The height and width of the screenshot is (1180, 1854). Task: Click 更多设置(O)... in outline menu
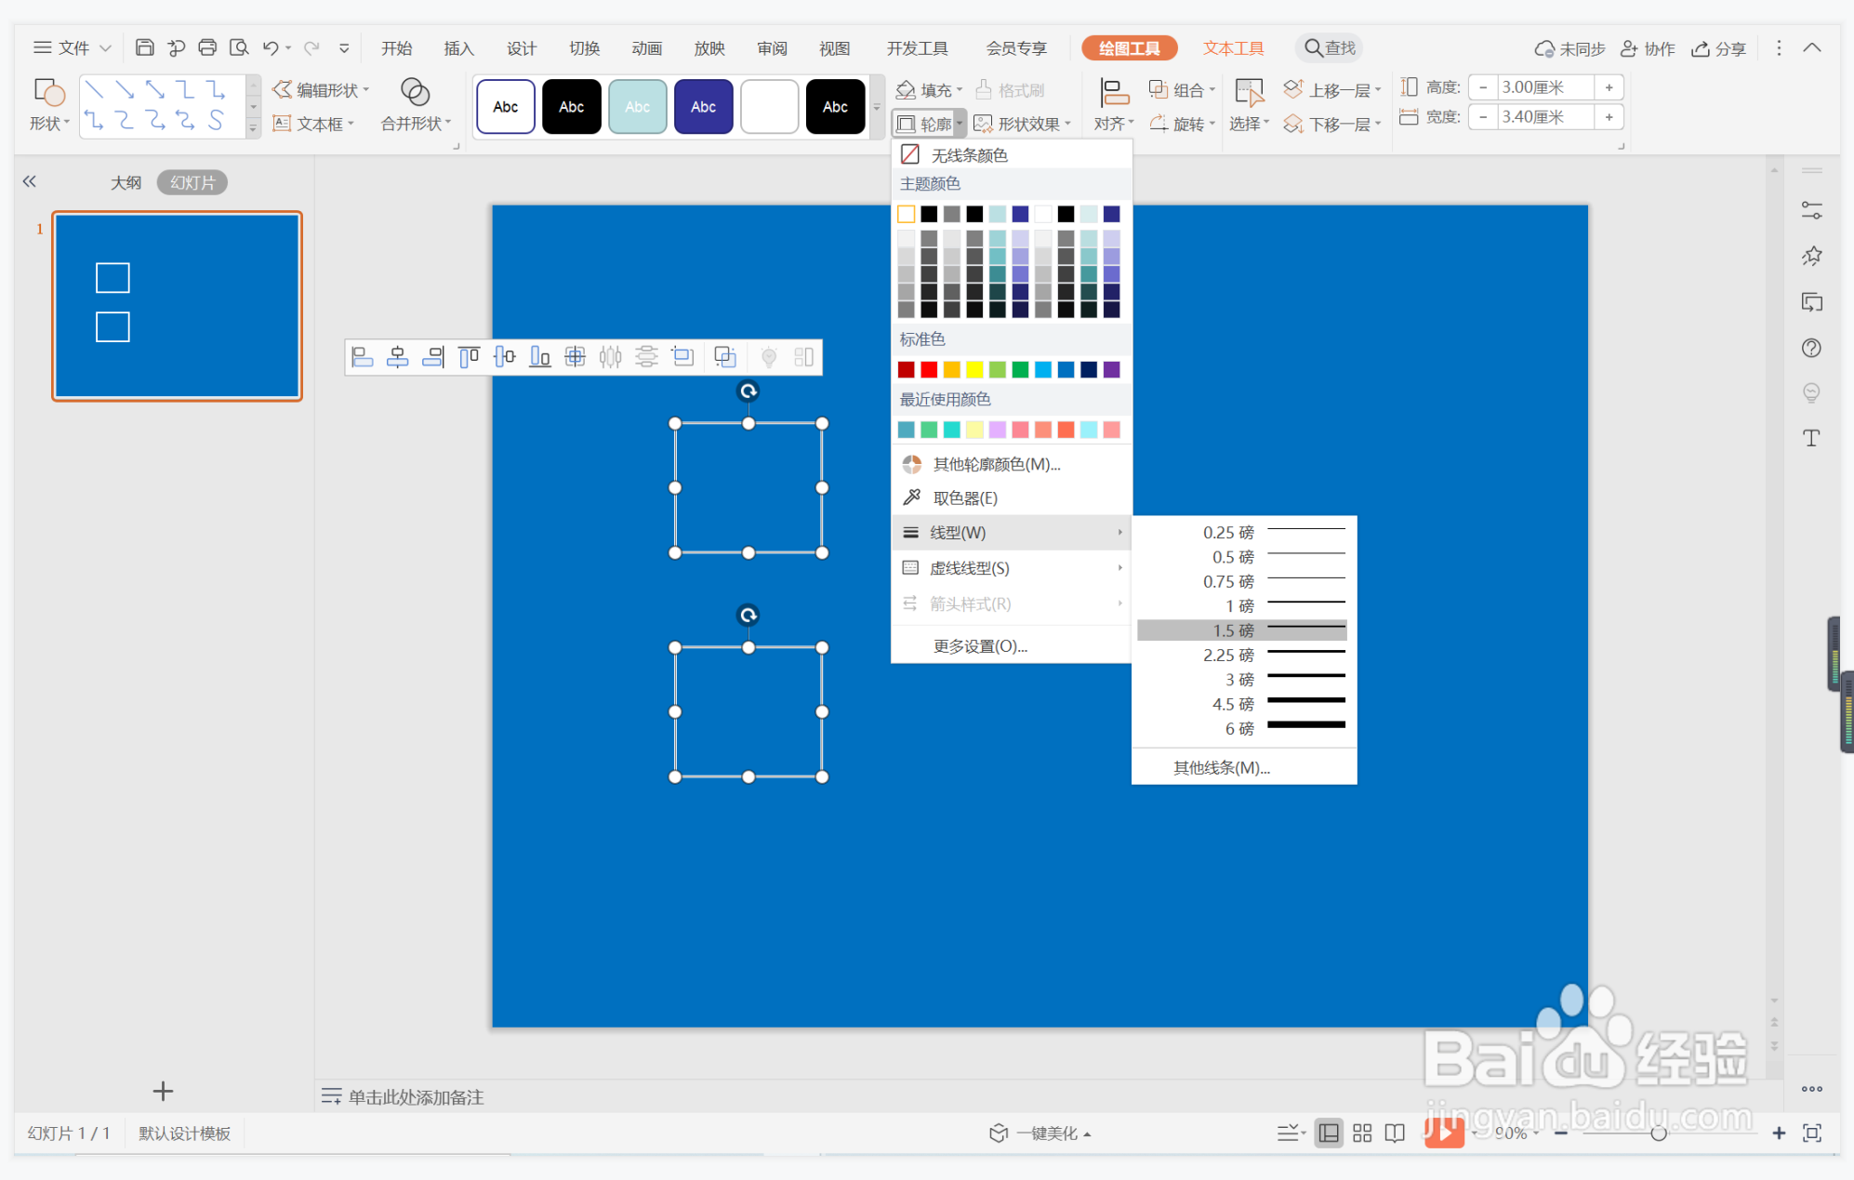tap(980, 646)
